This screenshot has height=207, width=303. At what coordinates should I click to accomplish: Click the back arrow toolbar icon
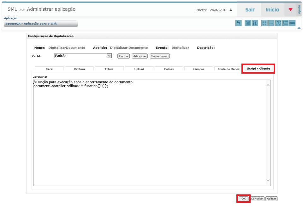(239, 23)
